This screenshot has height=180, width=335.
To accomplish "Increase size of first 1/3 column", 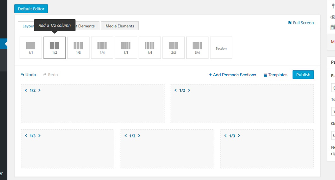I will 39,136.
